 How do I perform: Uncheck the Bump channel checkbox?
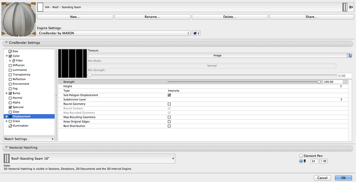(x=10, y=93)
